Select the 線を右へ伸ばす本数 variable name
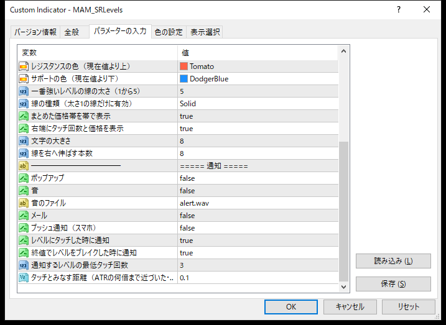 [62, 153]
